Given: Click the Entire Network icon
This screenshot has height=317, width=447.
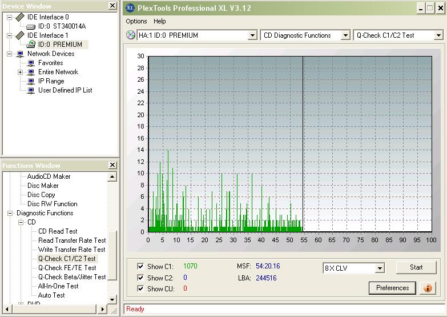Looking at the screenshot, I should click(x=31, y=72).
